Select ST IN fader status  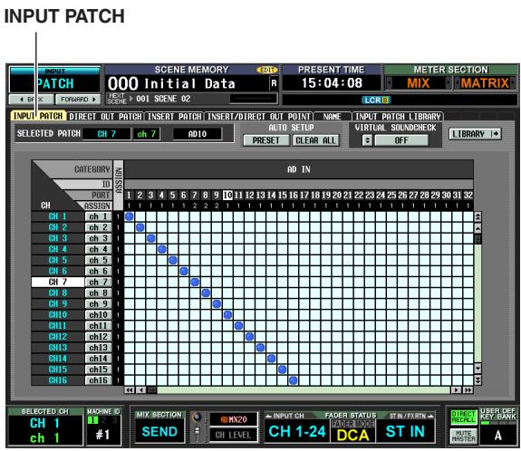[405, 431]
